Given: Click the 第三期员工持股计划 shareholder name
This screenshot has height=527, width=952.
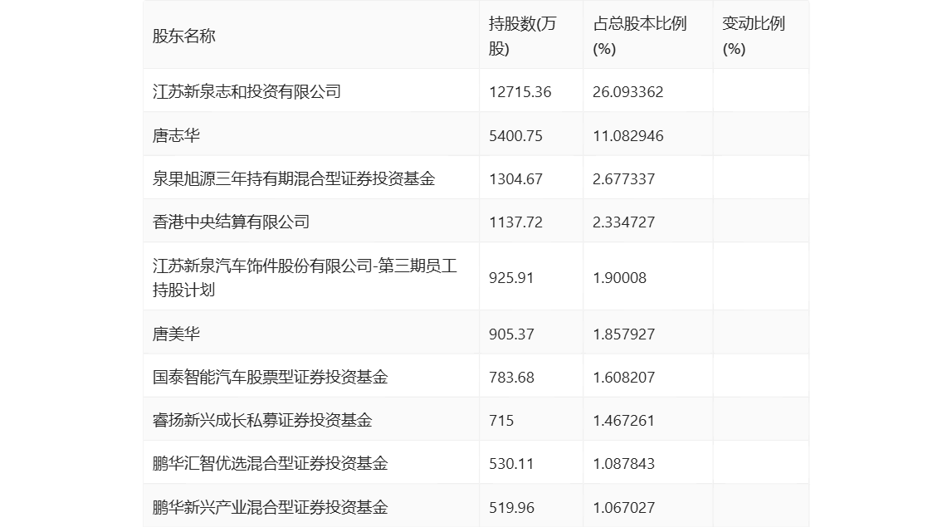Looking at the screenshot, I should tap(305, 277).
